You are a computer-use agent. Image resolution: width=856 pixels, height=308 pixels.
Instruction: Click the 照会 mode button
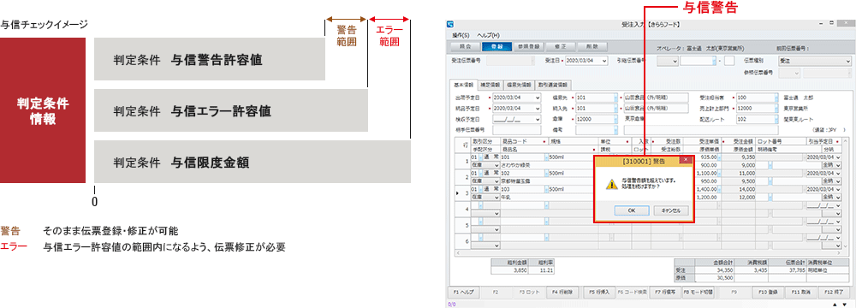click(466, 46)
